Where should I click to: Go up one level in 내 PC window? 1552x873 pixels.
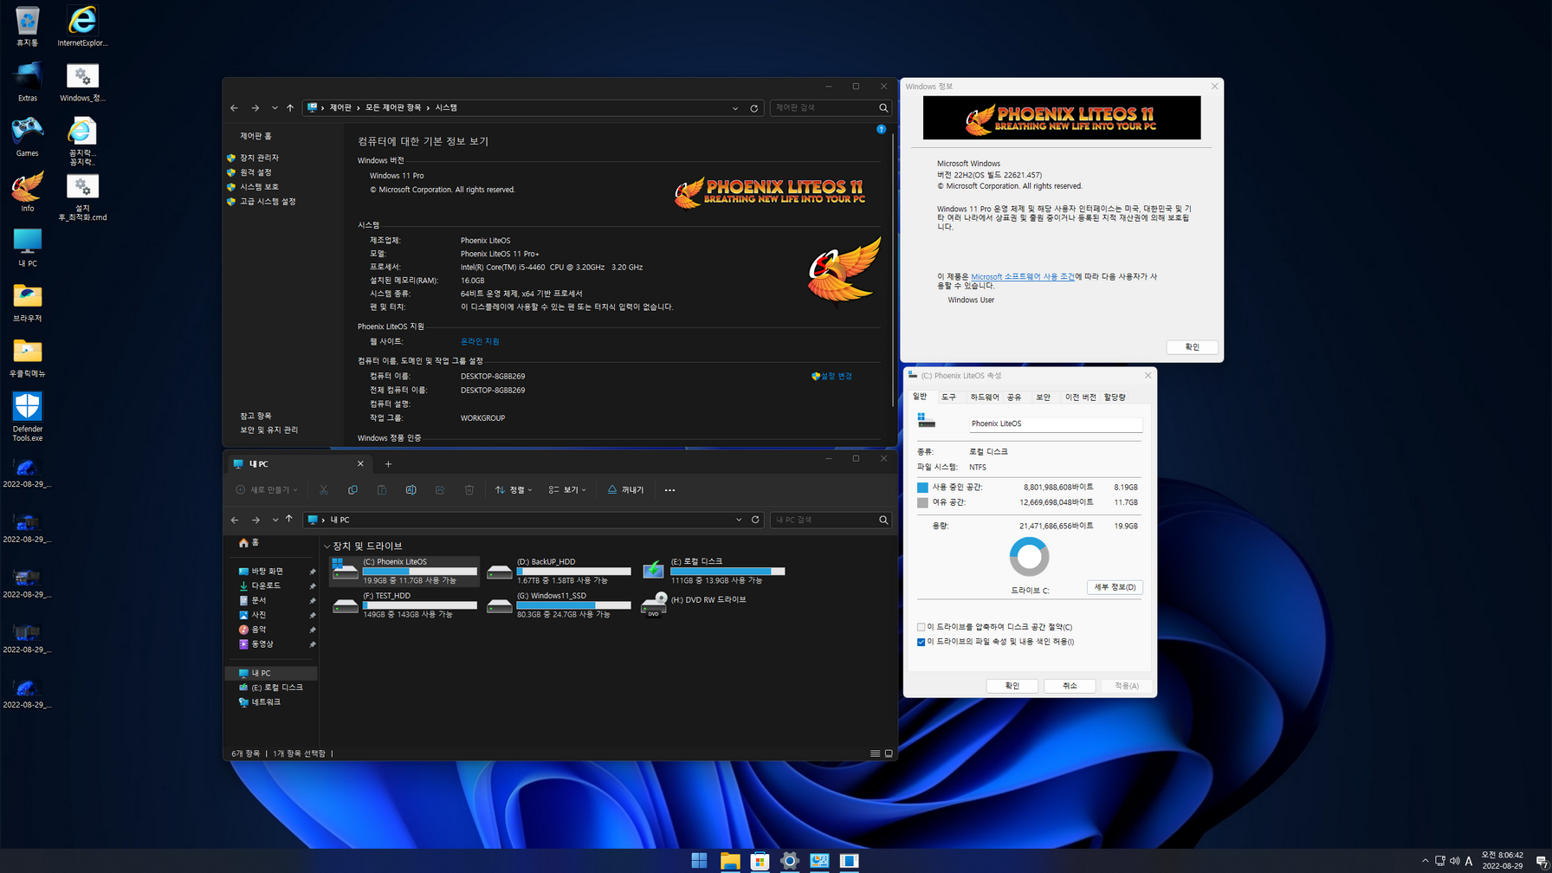289,520
